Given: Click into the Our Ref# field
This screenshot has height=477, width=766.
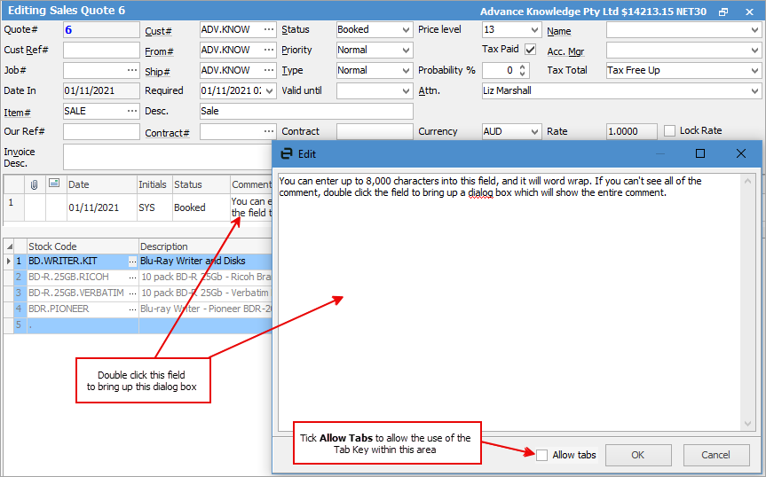Looking at the screenshot, I should click(x=101, y=132).
